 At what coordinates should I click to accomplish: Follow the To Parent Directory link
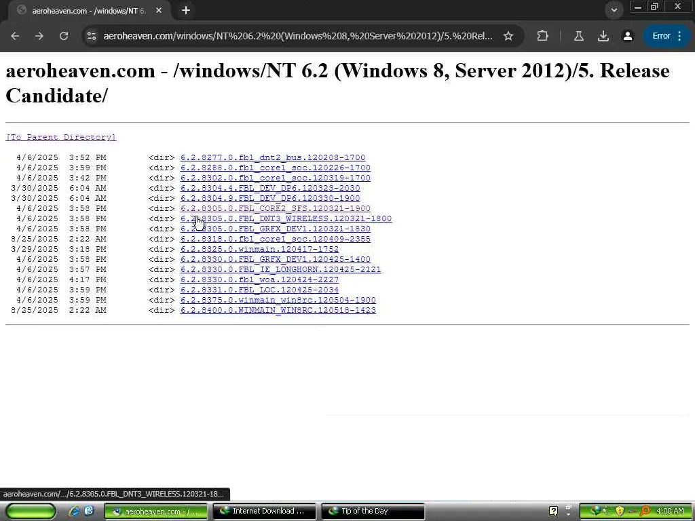(60, 137)
